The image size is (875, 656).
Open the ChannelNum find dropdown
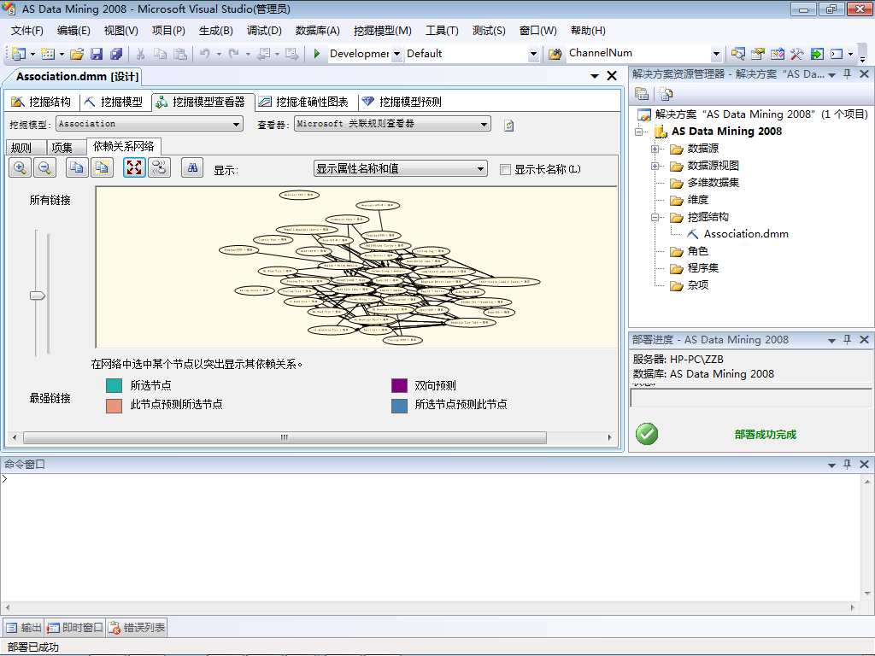pyautogui.click(x=717, y=54)
